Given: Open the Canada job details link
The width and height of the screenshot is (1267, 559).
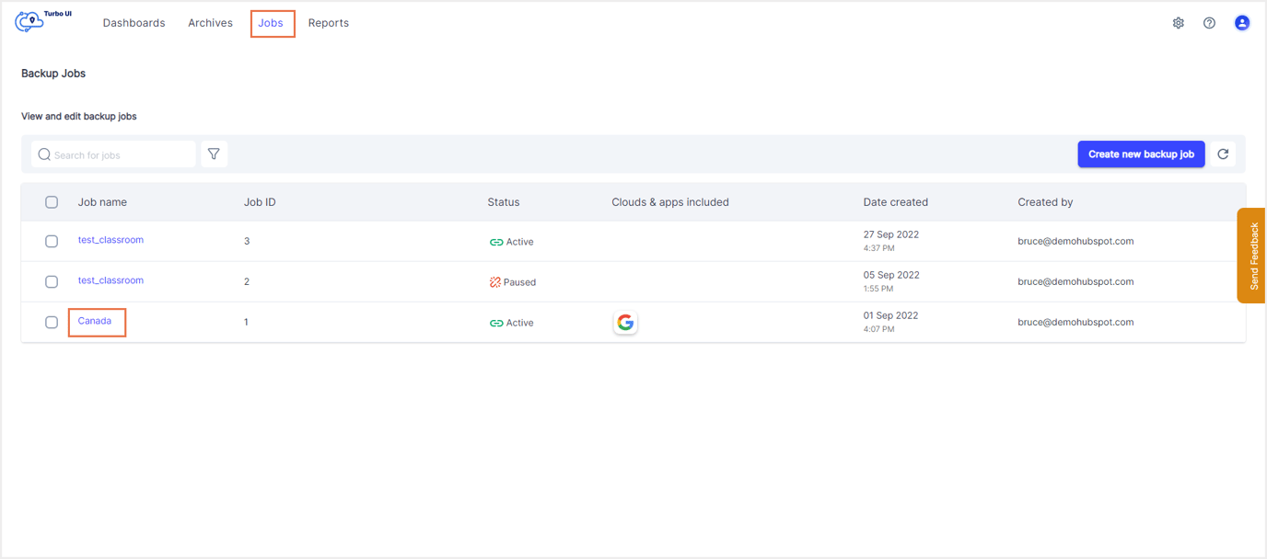Looking at the screenshot, I should [96, 322].
